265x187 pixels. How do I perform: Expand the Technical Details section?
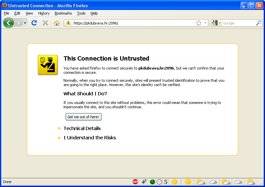pyautogui.click(x=82, y=128)
